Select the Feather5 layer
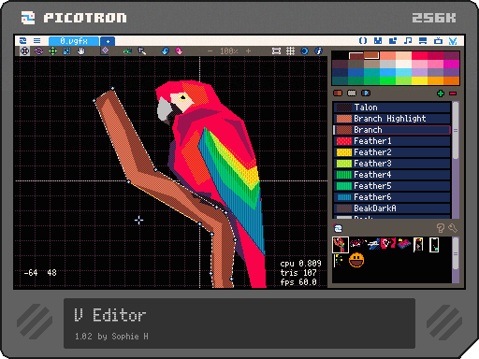 pyautogui.click(x=392, y=186)
